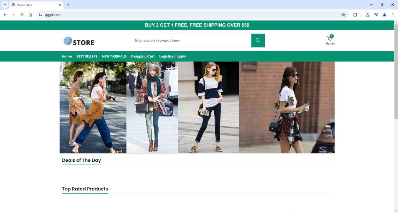This screenshot has height=213, width=398.
Task: Click the qqgril.com address bar
Action: click(x=193, y=15)
